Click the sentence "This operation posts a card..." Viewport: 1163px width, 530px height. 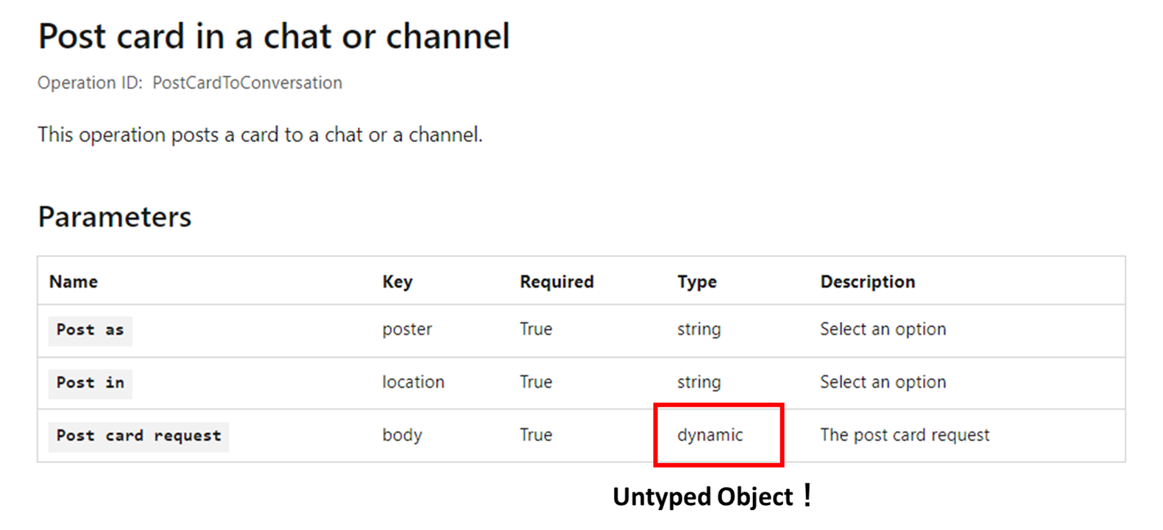[x=261, y=135]
